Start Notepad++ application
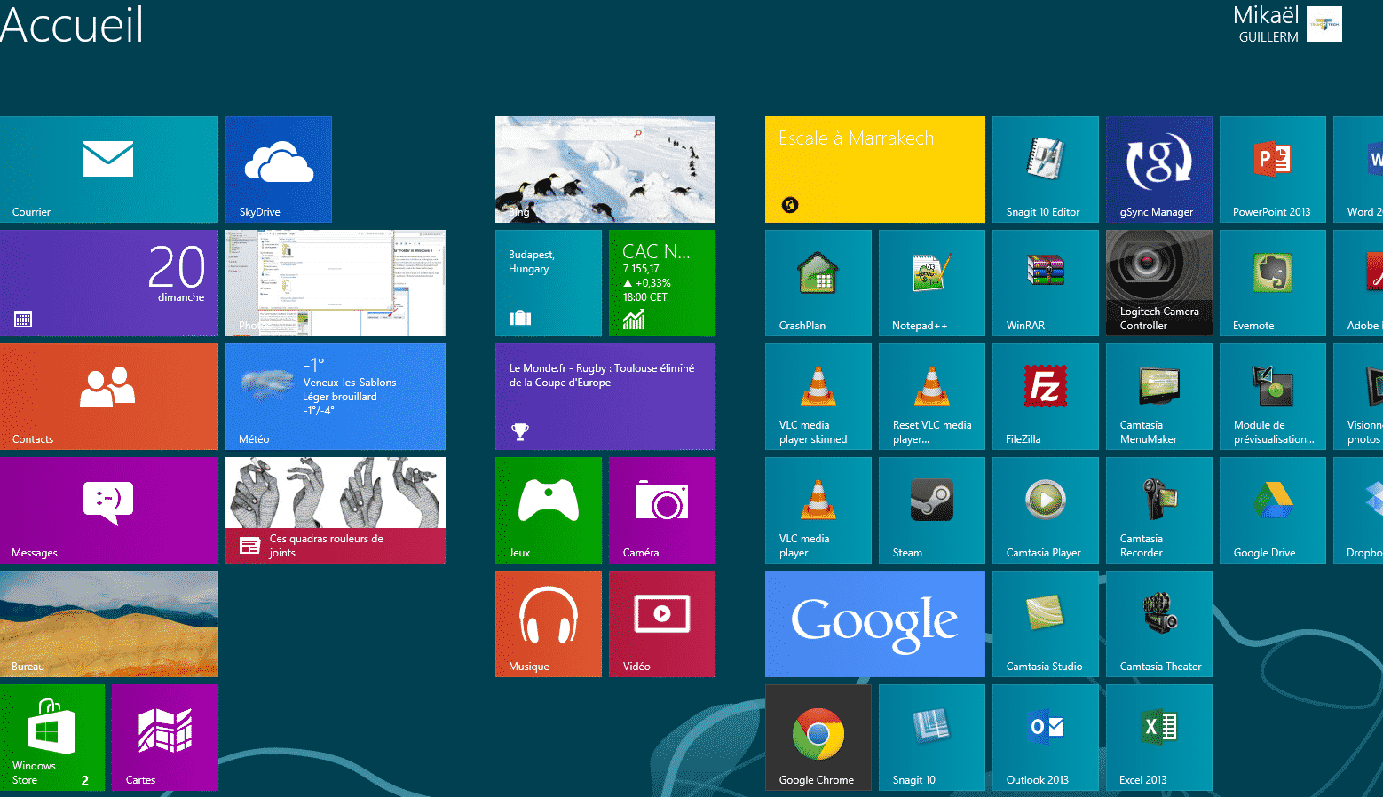 coord(931,283)
